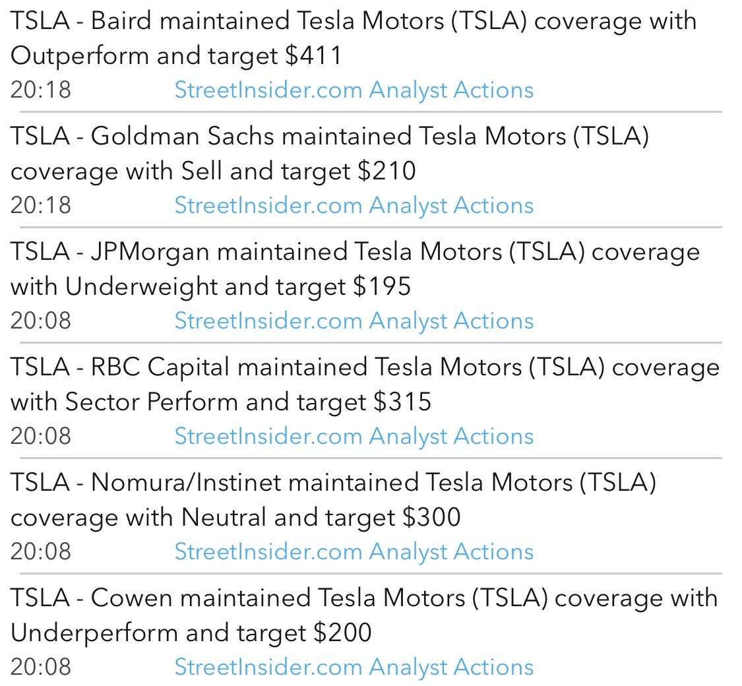
Task: Click the $411 target price in Baird headline
Action: point(314,56)
